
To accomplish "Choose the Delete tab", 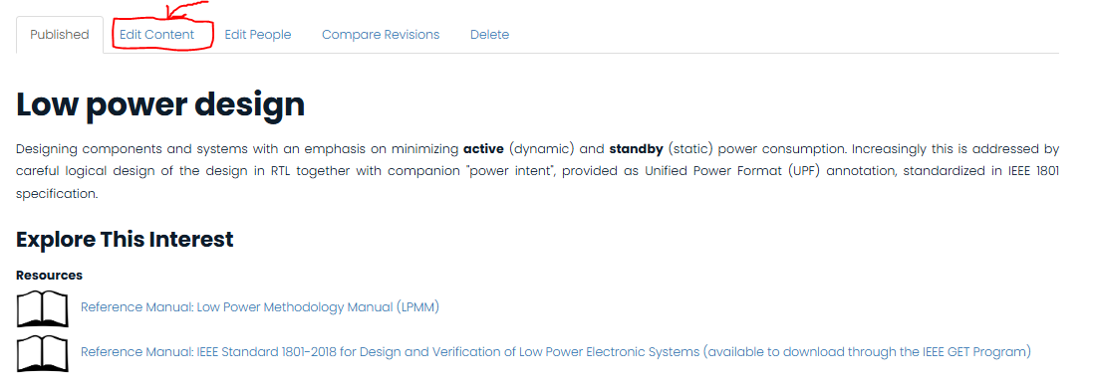I will pyautogui.click(x=489, y=35).
